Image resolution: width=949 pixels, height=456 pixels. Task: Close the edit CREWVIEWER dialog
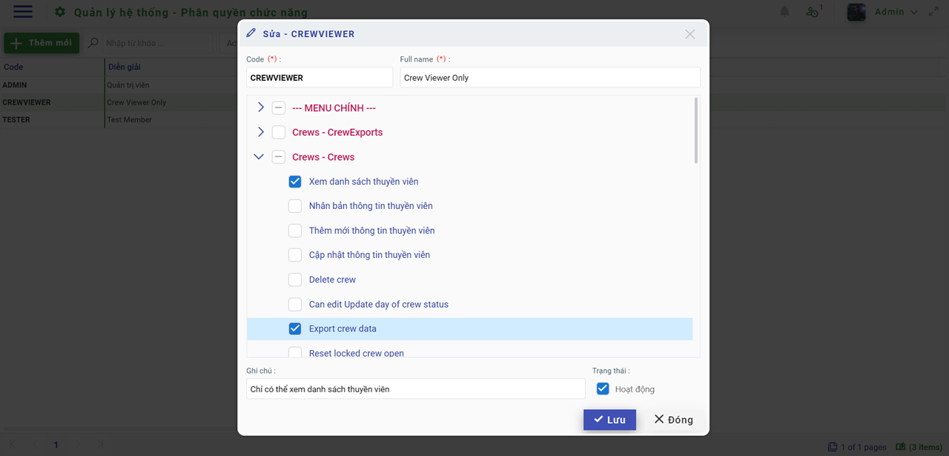690,34
